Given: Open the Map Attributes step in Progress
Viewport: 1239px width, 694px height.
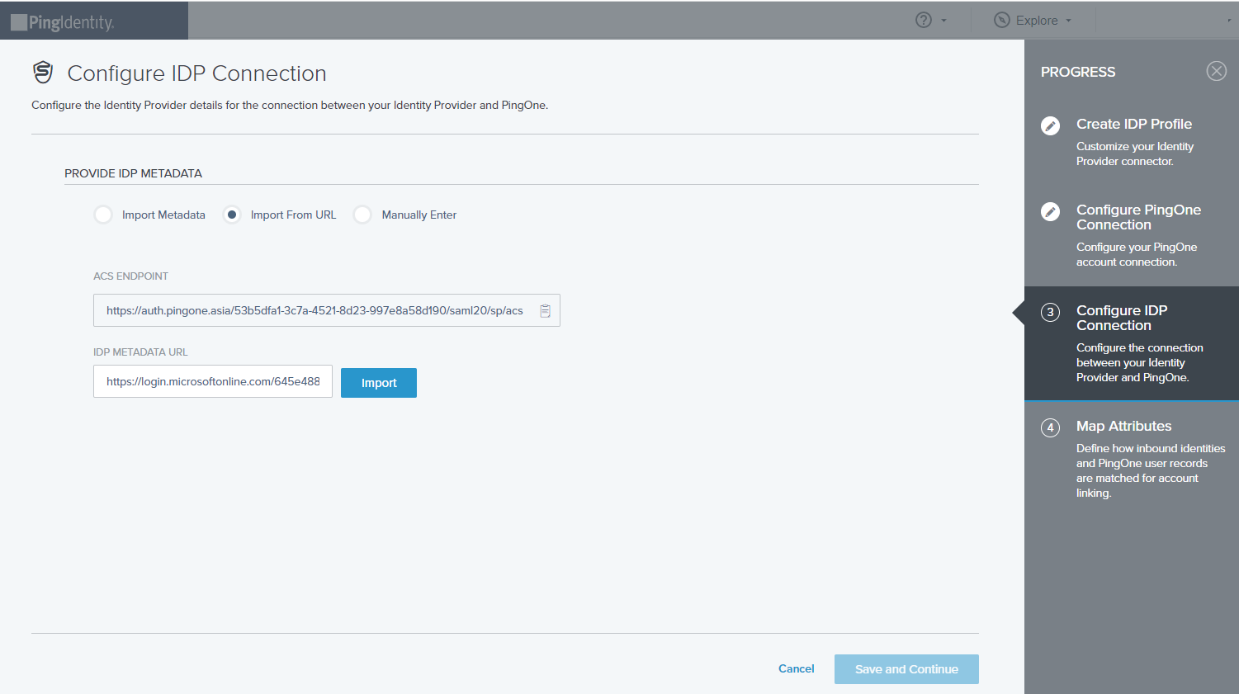Looking at the screenshot, I should pos(1123,426).
